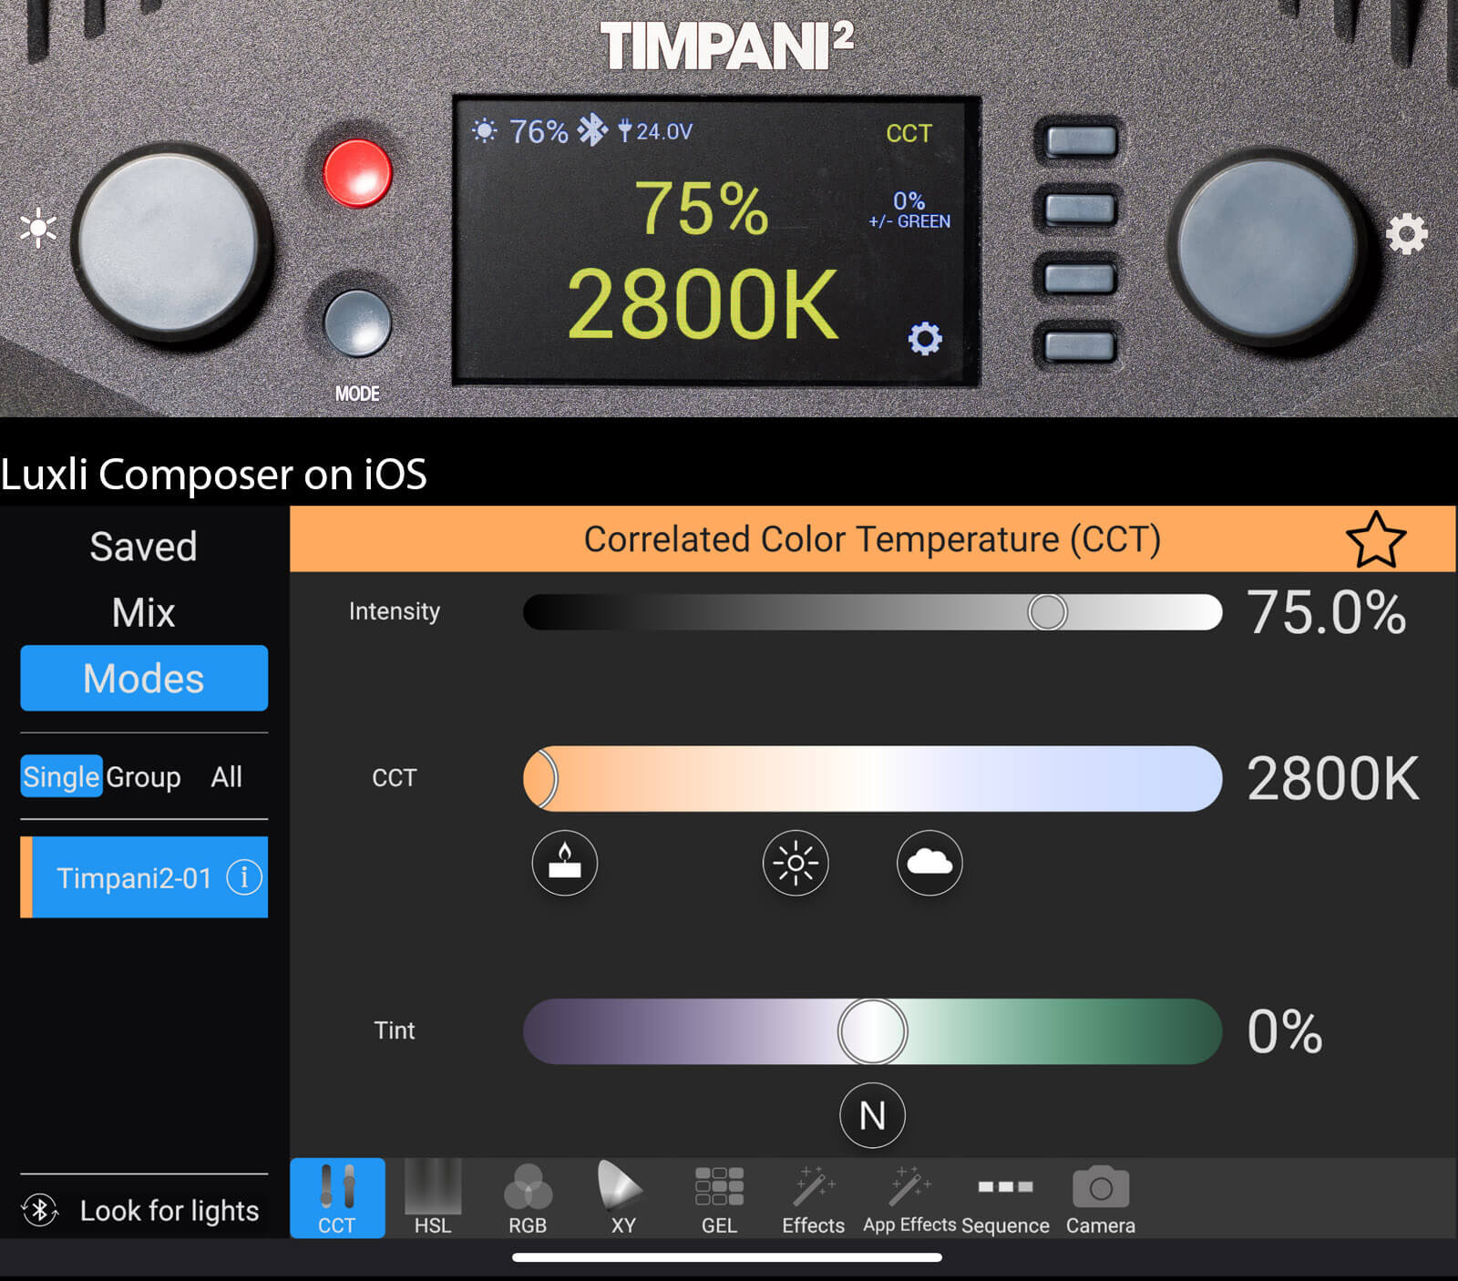1458x1281 pixels.
Task: Switch to the RGB tab
Action: point(528,1199)
